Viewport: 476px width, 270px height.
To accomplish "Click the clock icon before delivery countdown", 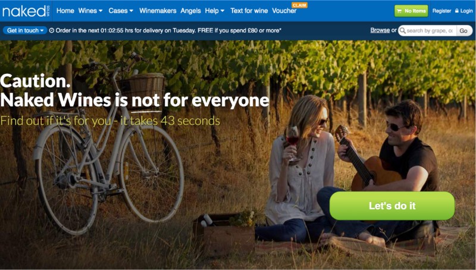I will pos(52,30).
